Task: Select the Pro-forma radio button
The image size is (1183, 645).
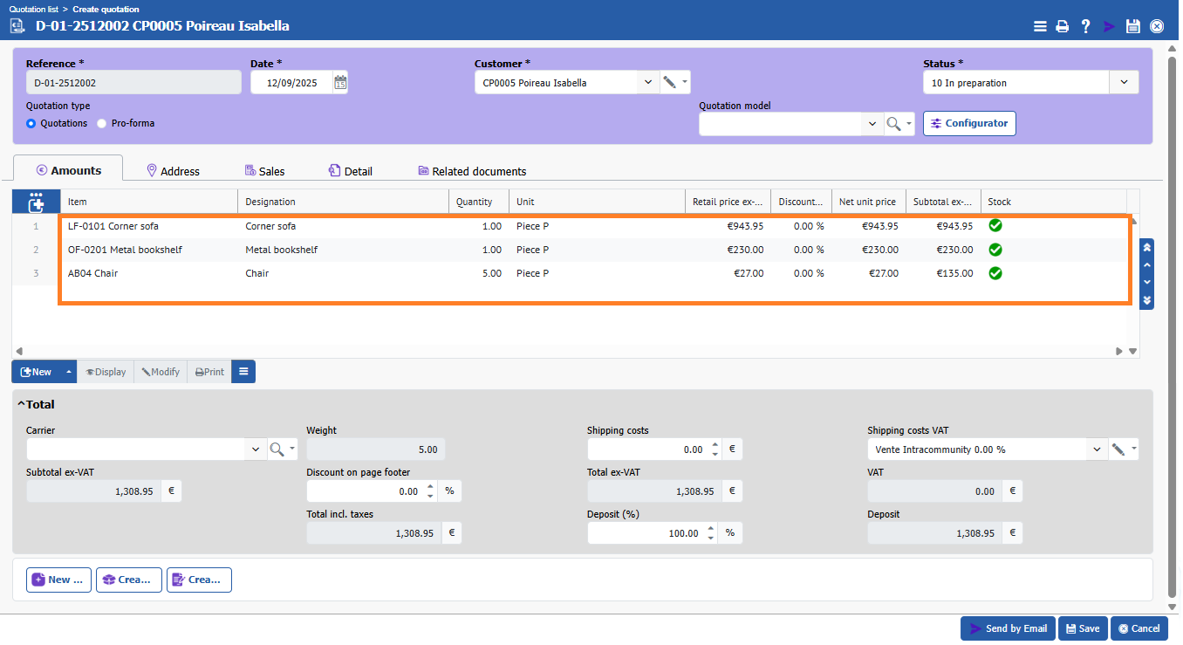Action: 102,124
